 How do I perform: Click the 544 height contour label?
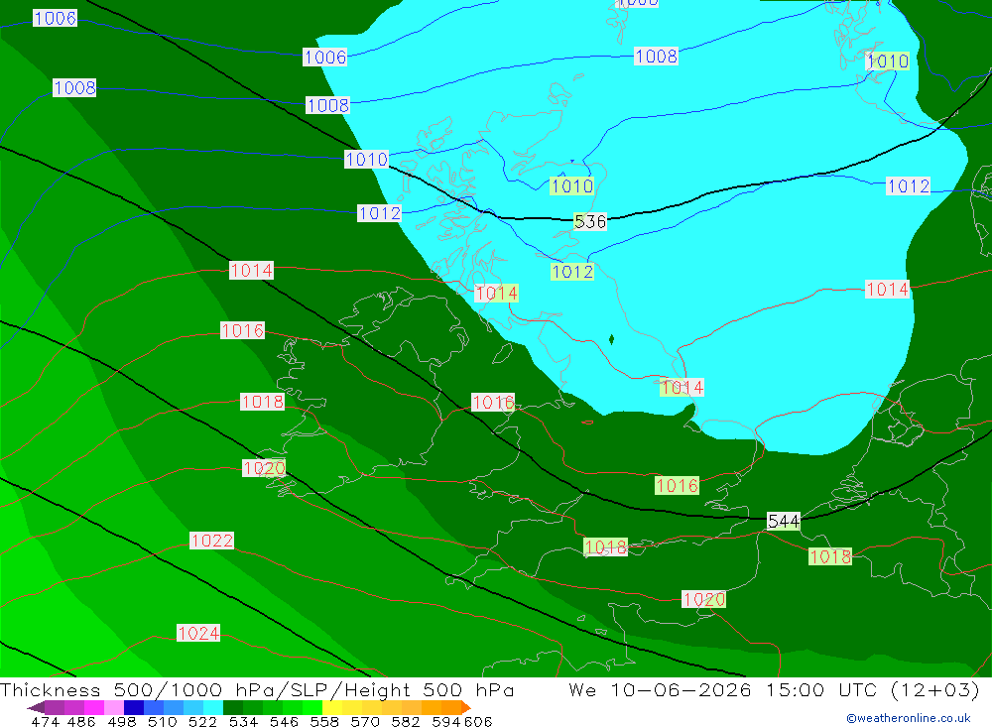784,522
